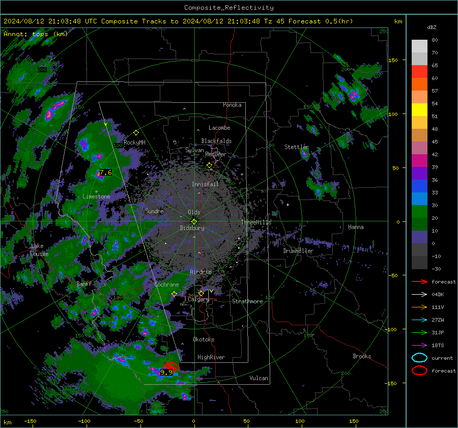This screenshot has height=428, width=458.
Task: Click the 7.6 storm top annotation
Action: [106, 173]
